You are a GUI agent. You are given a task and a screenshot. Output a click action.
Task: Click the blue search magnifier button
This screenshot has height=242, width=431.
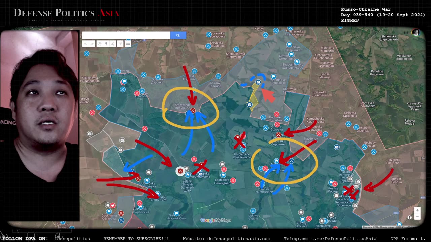(178, 35)
